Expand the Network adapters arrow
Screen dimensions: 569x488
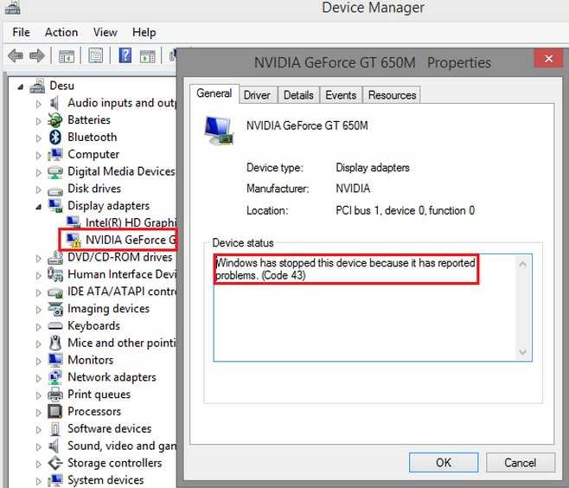38,378
